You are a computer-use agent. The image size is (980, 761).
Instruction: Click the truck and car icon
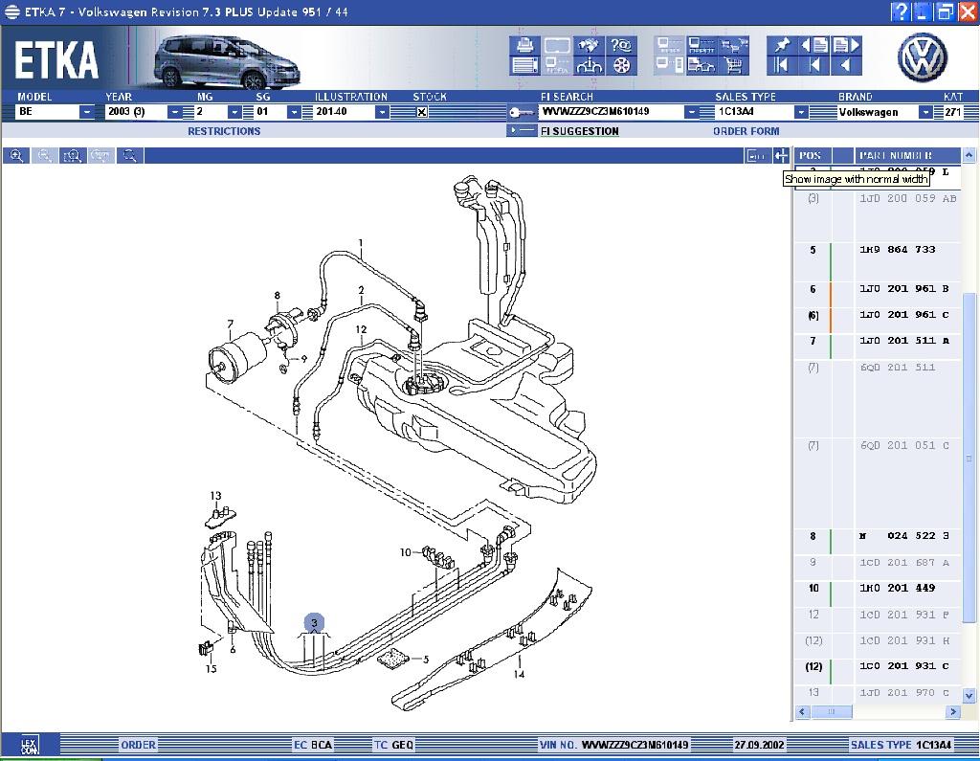click(x=702, y=66)
